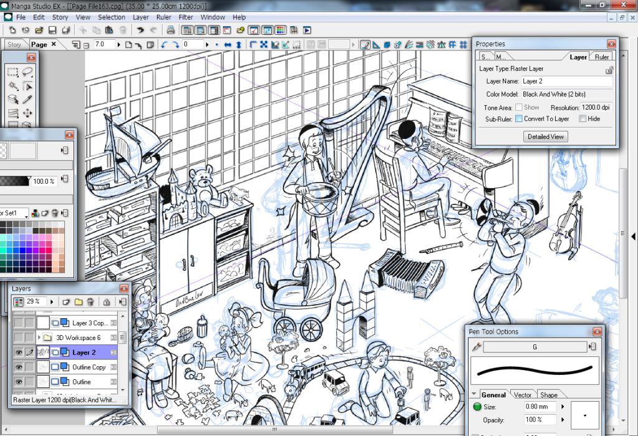Open the Ruler menu
638x436 pixels.
point(164,17)
